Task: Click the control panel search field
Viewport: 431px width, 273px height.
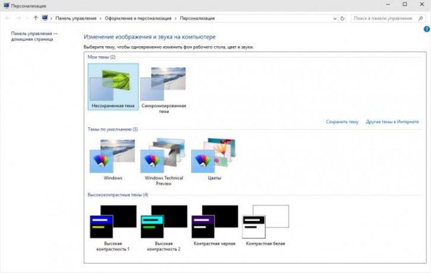Action: tap(385, 18)
